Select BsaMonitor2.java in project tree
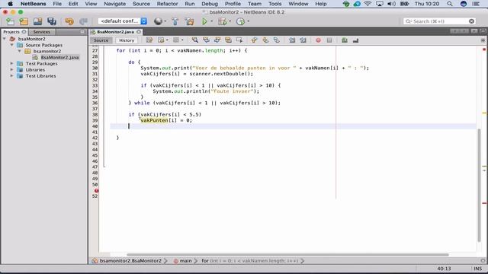 [59, 58]
